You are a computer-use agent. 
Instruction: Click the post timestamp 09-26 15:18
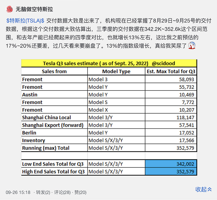click(18, 192)
